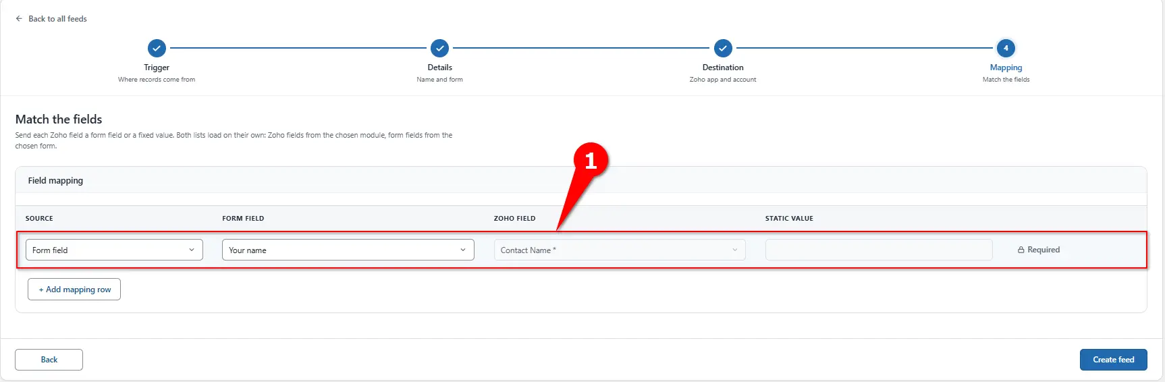Click the Create feed button
Screen dimensions: 1165x382
(1114, 360)
